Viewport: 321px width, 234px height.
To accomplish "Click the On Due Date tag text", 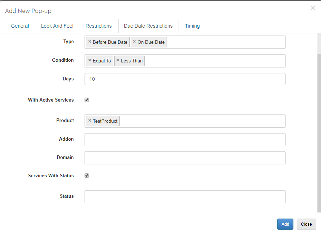I will tap(151, 42).
